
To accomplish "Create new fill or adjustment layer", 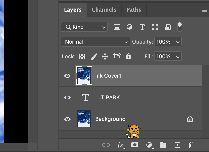I will click(149, 145).
